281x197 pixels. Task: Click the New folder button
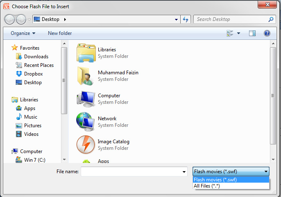pyautogui.click(x=60, y=33)
